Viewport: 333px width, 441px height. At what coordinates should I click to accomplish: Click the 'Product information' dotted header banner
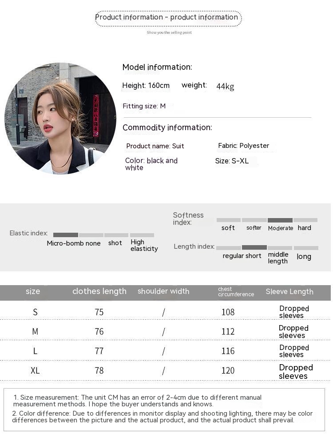168,18
